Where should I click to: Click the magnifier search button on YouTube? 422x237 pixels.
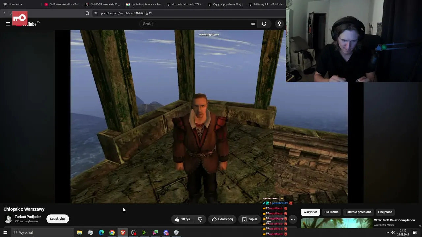click(264, 24)
